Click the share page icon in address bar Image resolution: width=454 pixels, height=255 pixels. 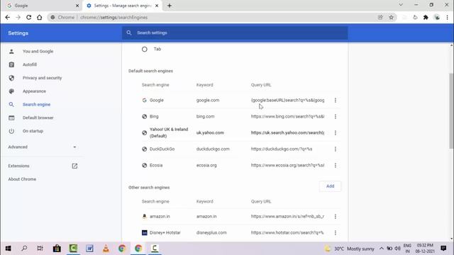(x=380, y=17)
